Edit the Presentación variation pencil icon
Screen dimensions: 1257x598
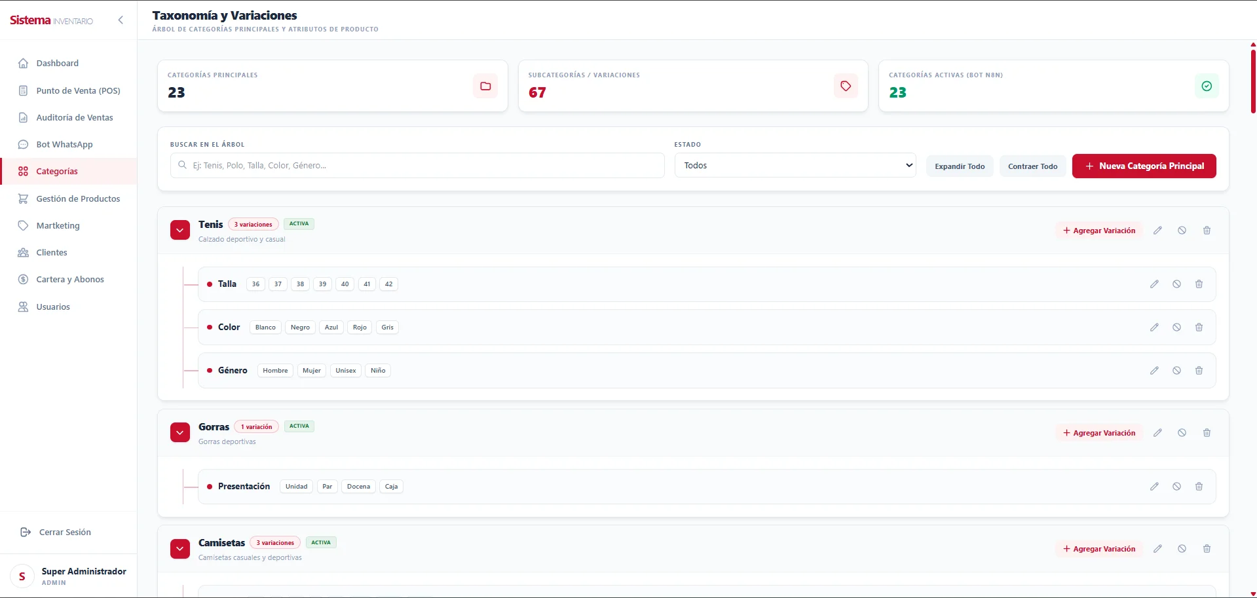coord(1154,487)
